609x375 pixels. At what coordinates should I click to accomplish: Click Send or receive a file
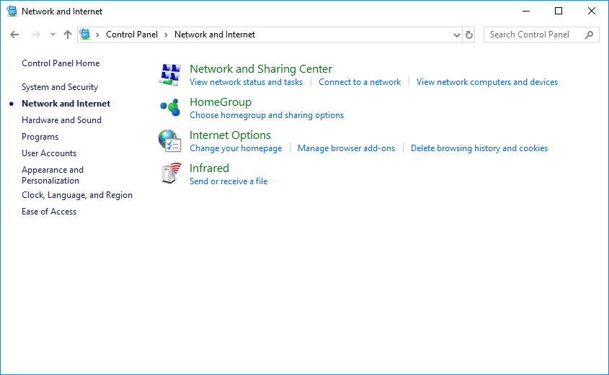point(228,181)
